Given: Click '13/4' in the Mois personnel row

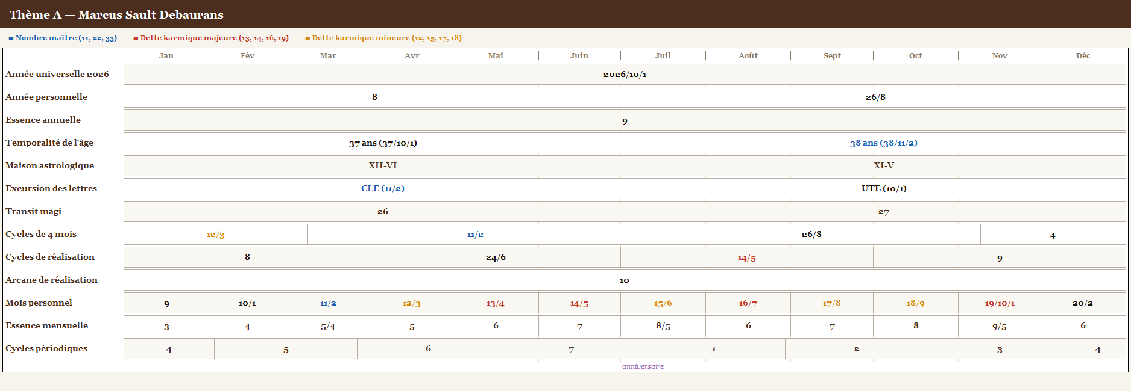Looking at the screenshot, I should coord(496,303).
